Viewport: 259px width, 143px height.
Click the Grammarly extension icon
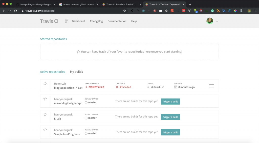tap(212, 11)
